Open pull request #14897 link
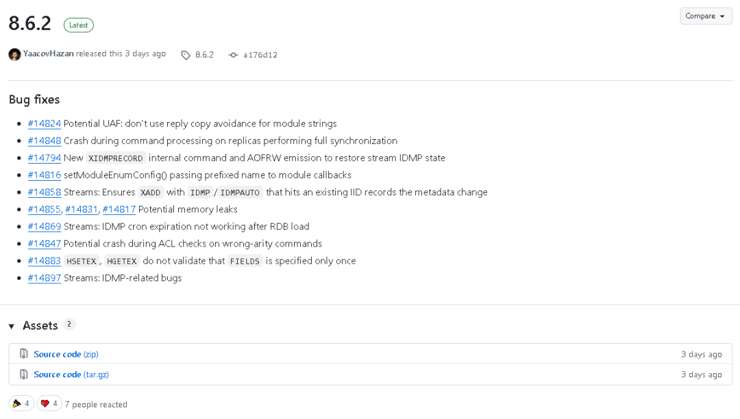This screenshot has width=740, height=419. pos(45,278)
